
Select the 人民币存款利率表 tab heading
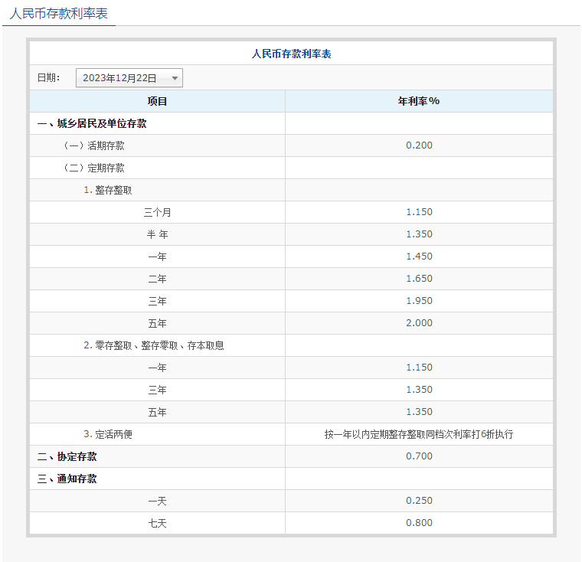pyautogui.click(x=59, y=14)
